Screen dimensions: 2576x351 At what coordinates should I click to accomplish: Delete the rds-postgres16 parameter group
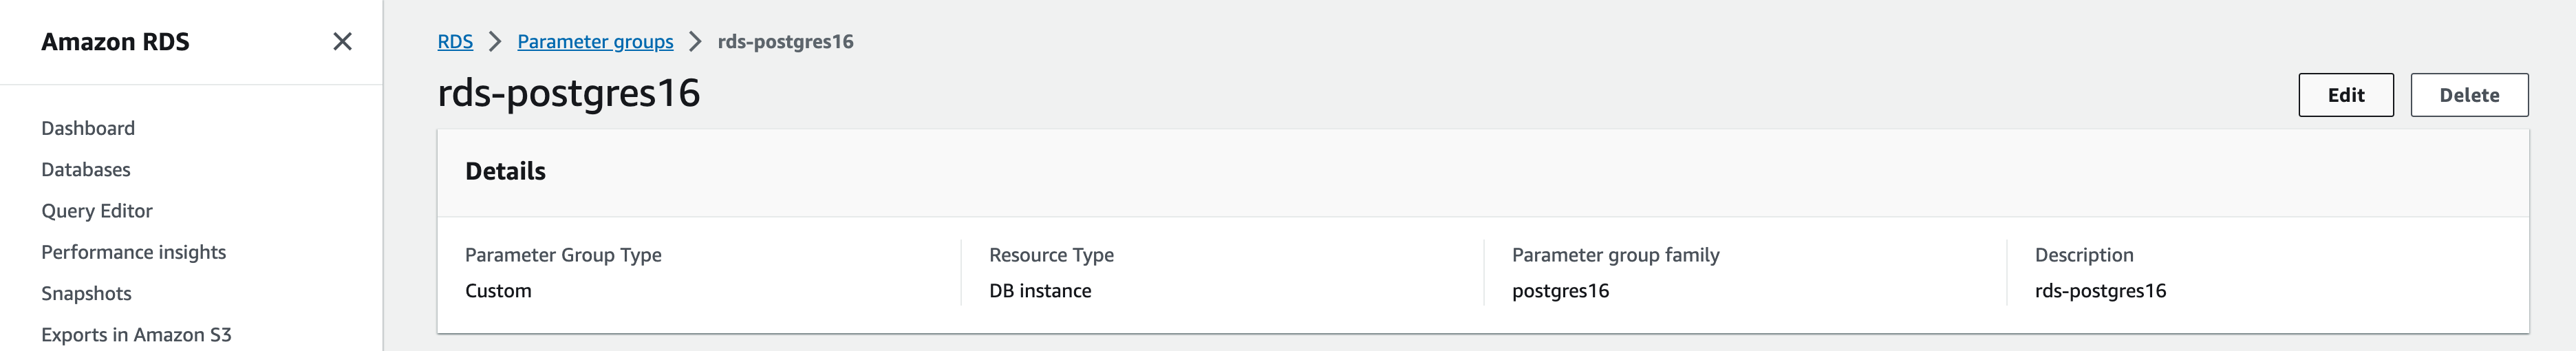click(x=2468, y=95)
